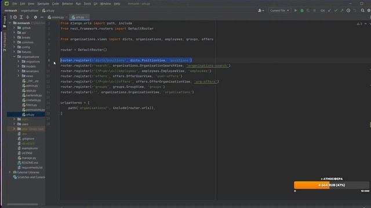The width and height of the screenshot is (371, 208).
Task: Click expand all icon in Project panel
Action: [21, 17]
